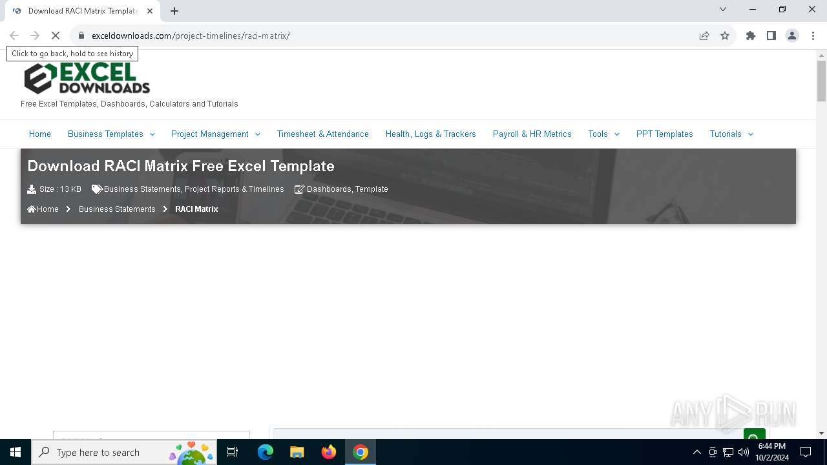This screenshot has height=465, width=827.
Task: Show hidden system tray icons
Action: (x=696, y=452)
